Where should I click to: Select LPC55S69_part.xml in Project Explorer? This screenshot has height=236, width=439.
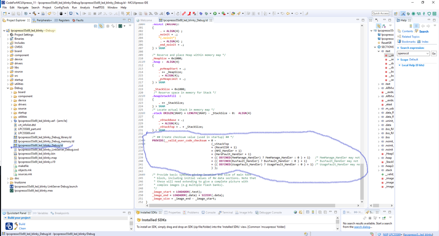point(29,129)
